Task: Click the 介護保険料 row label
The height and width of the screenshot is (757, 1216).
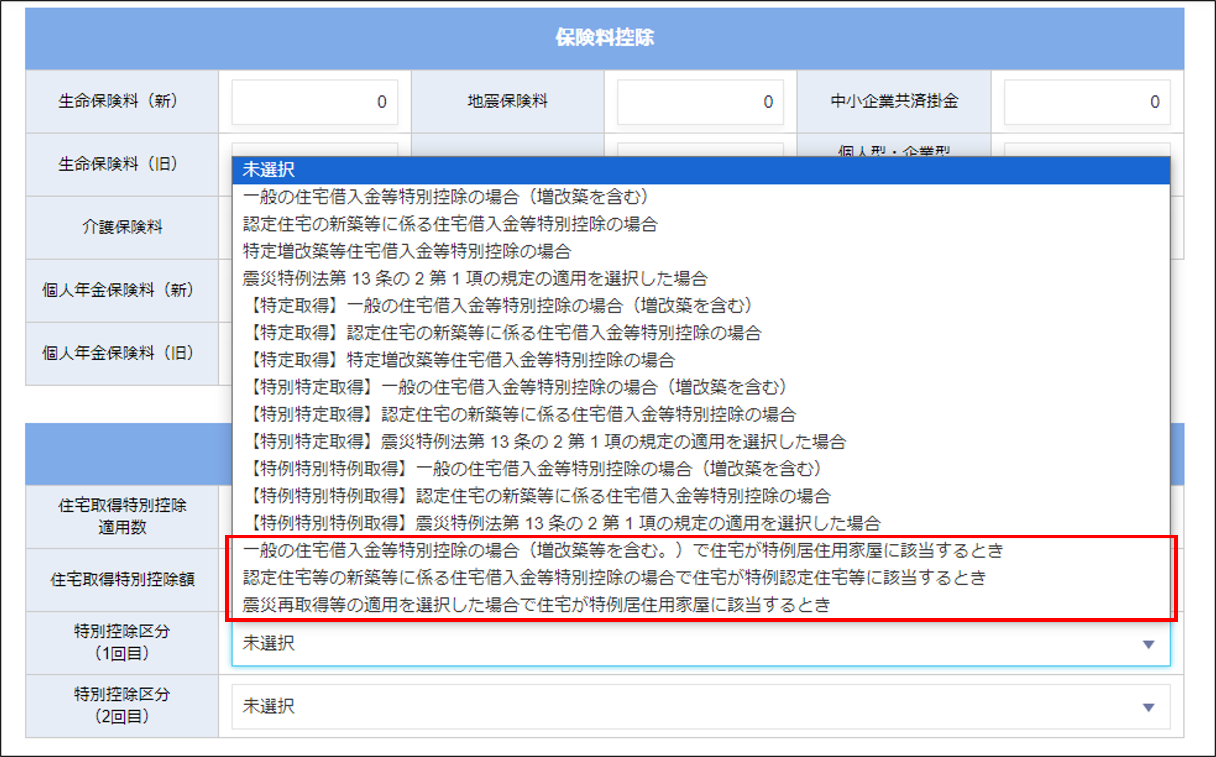Action: [122, 228]
